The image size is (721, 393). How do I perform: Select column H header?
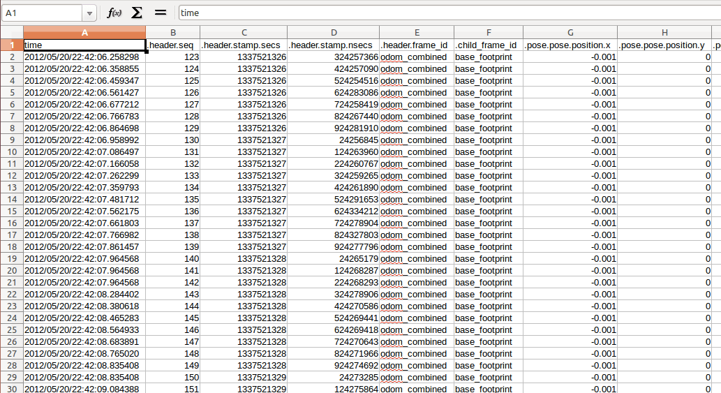pyautogui.click(x=664, y=33)
